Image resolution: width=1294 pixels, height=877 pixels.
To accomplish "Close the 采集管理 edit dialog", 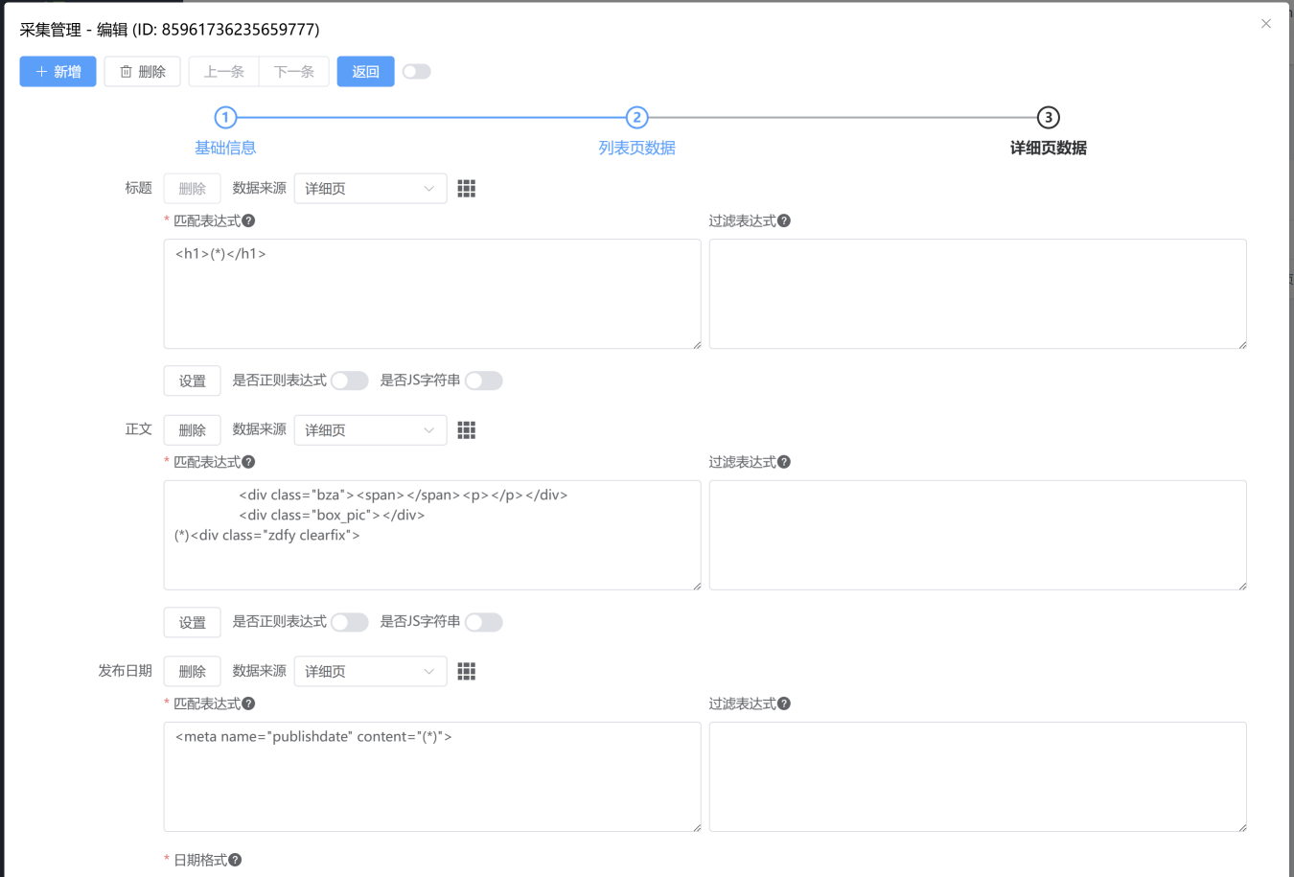I will coord(1266,24).
